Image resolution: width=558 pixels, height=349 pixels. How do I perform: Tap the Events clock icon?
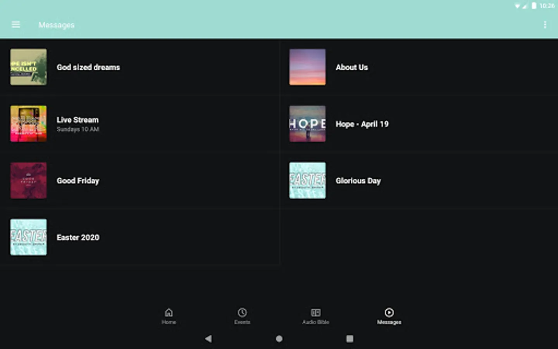tap(242, 316)
